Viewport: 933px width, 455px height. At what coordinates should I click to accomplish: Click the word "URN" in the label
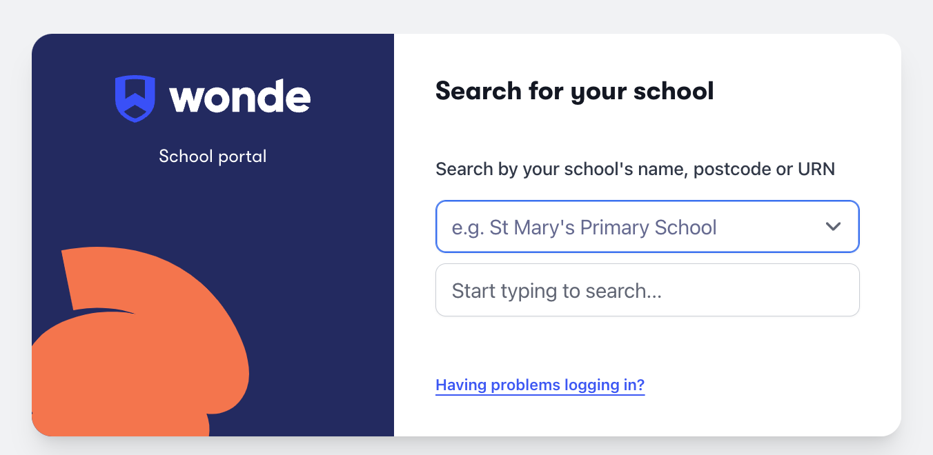pos(816,169)
